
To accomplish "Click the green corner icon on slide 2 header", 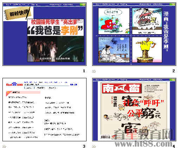I will pyautogui.click(x=172, y=5).
